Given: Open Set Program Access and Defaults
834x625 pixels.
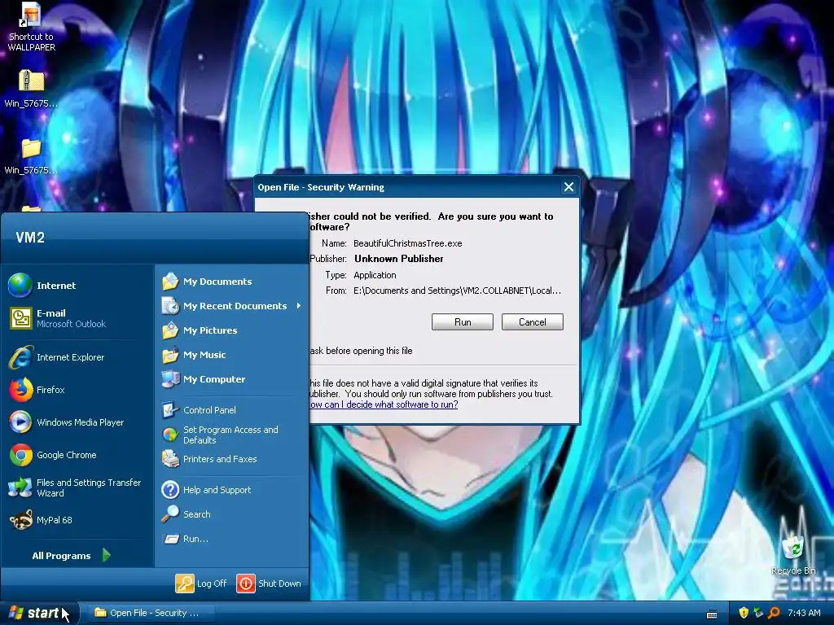Looking at the screenshot, I should pyautogui.click(x=230, y=435).
